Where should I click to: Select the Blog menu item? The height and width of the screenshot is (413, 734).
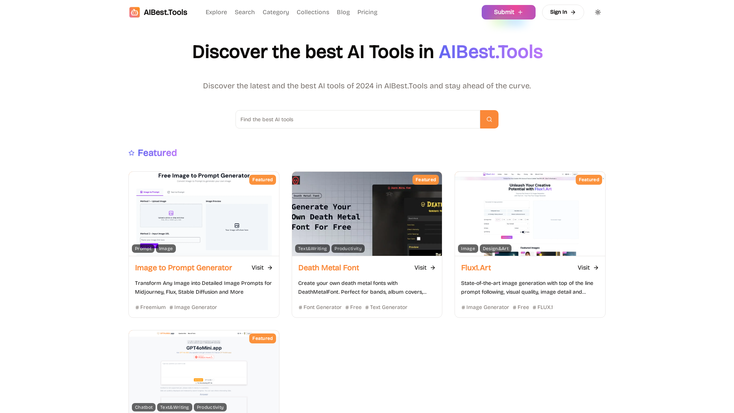(x=343, y=12)
